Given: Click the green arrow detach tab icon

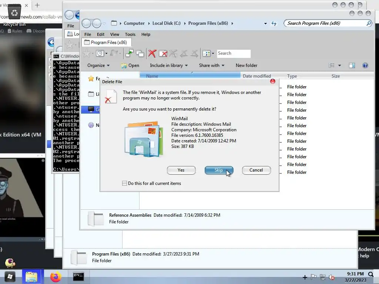Looking at the screenshot, I should tap(129, 53).
